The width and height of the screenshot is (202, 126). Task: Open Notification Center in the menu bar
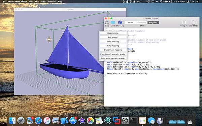click(x=197, y=2)
